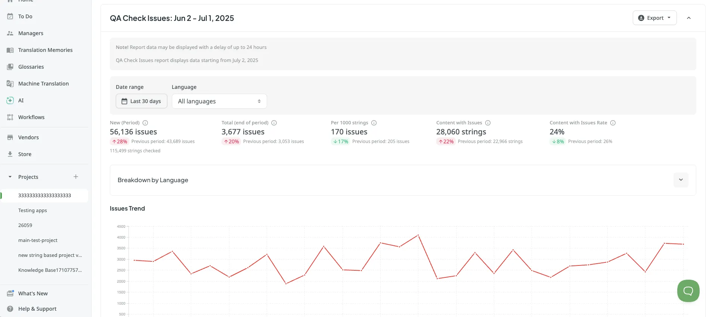
Task: Click peak data point on Issues Trend chart
Action: (418, 235)
